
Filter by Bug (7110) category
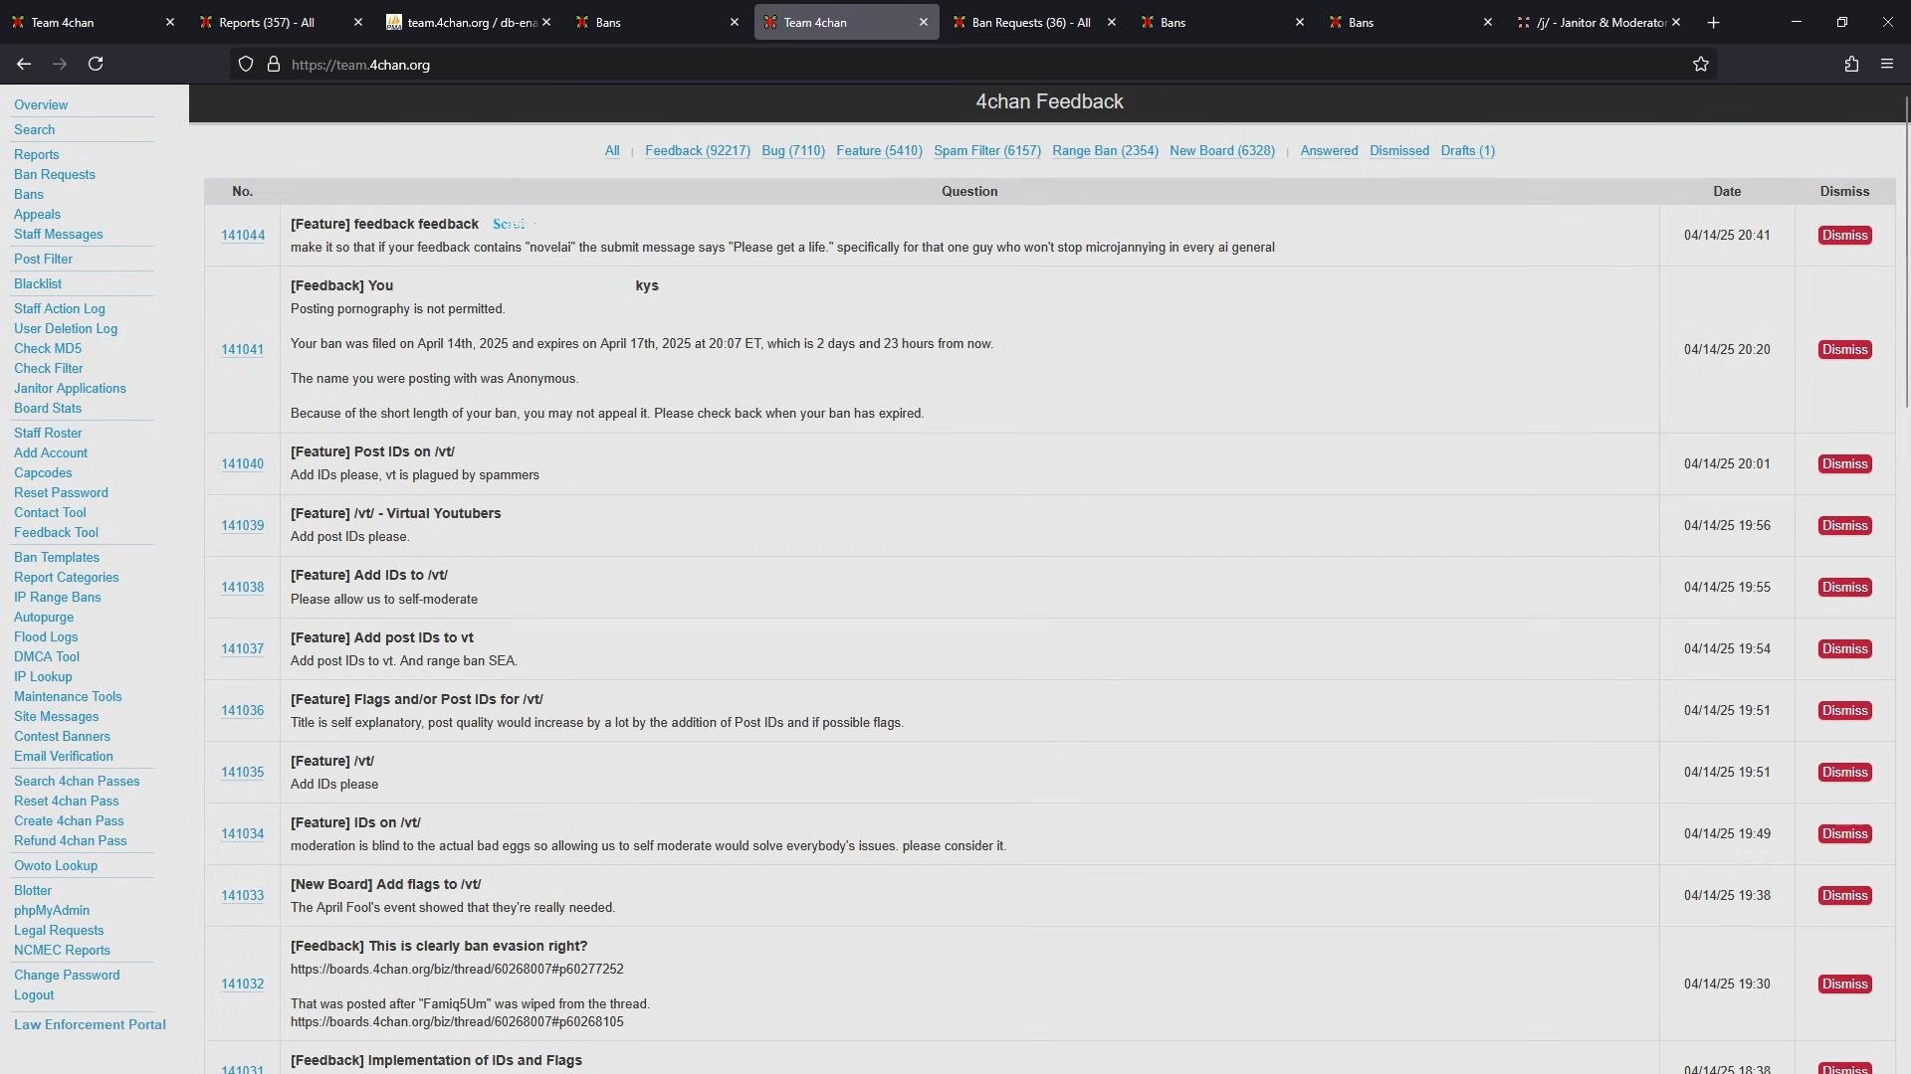(x=793, y=151)
